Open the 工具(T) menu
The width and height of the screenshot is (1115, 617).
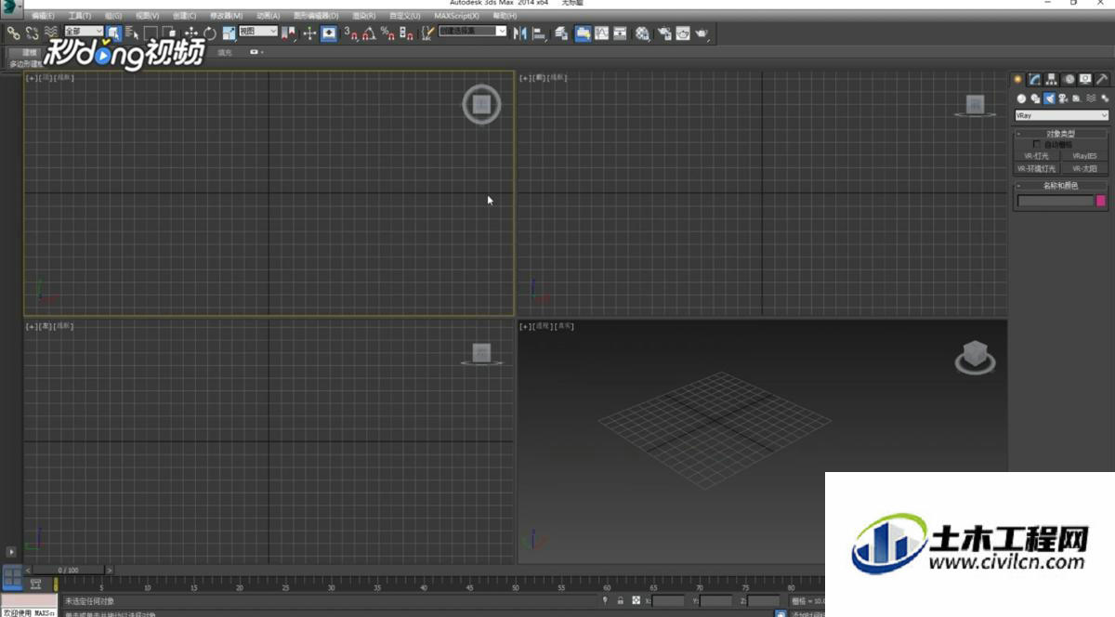[79, 16]
